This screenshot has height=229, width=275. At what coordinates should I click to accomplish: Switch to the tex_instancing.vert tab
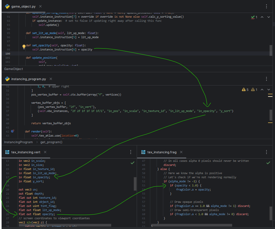[26, 152]
